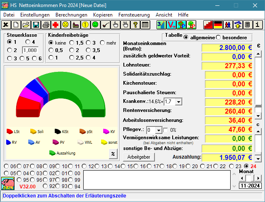Choose 'besondere' Tabelle option

(219, 38)
